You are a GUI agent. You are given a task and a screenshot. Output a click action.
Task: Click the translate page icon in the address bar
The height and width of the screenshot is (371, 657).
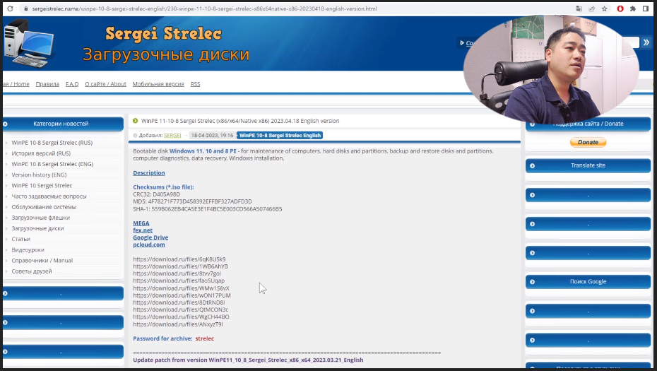579,8
